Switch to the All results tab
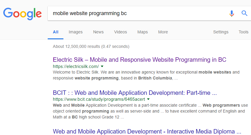 55,32
